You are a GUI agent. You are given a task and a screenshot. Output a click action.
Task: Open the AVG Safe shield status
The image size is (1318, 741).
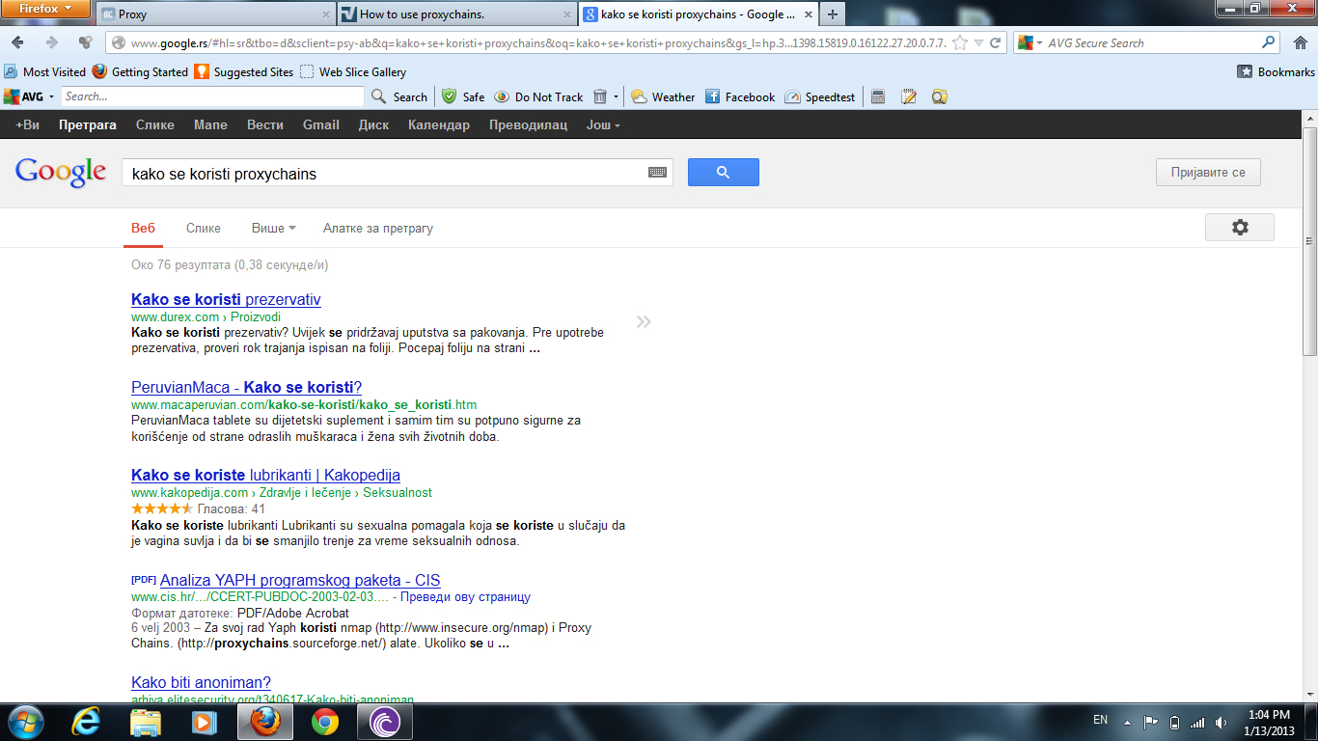463,96
